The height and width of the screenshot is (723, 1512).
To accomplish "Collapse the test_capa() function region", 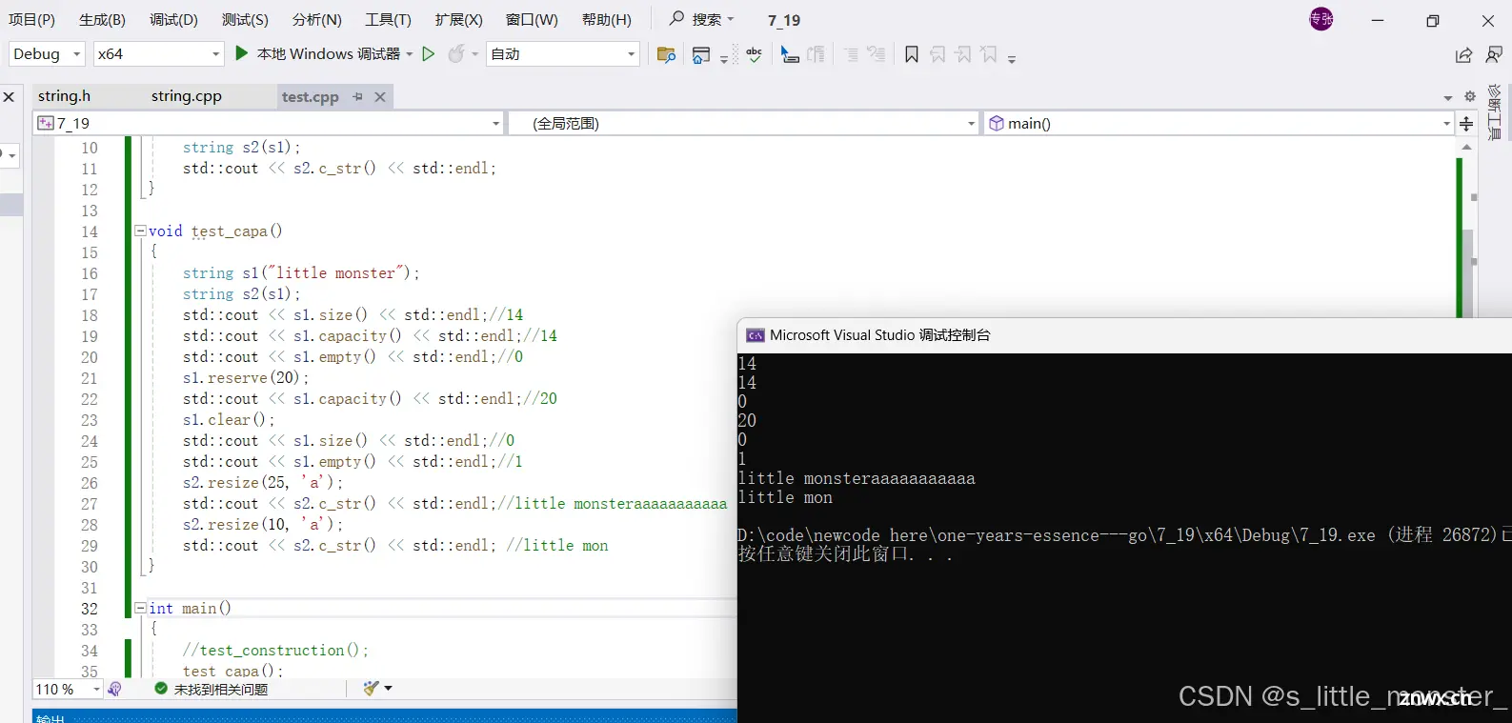I will [140, 231].
